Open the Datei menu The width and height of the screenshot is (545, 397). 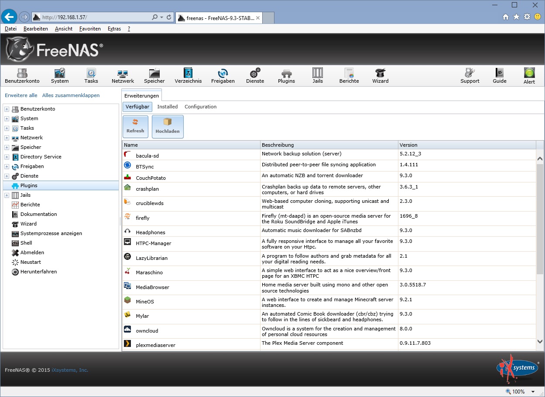click(10, 29)
